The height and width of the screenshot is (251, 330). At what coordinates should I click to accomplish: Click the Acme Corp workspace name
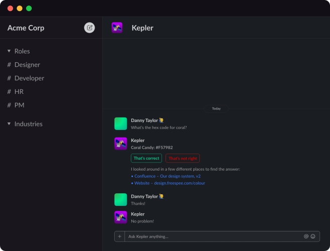pyautogui.click(x=26, y=28)
